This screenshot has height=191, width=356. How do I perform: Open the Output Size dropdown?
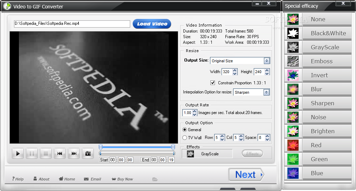point(266,61)
